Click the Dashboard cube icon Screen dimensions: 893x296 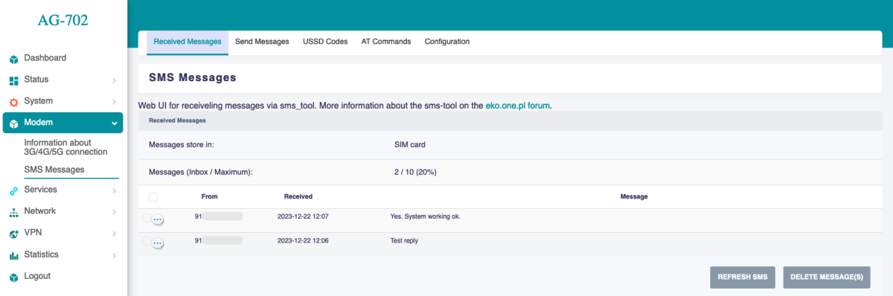click(13, 59)
